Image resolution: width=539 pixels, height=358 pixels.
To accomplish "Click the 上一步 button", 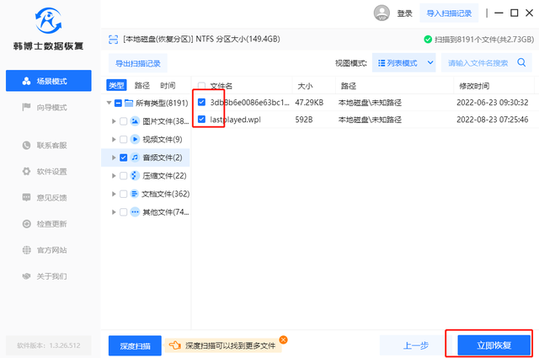I will tap(415, 345).
